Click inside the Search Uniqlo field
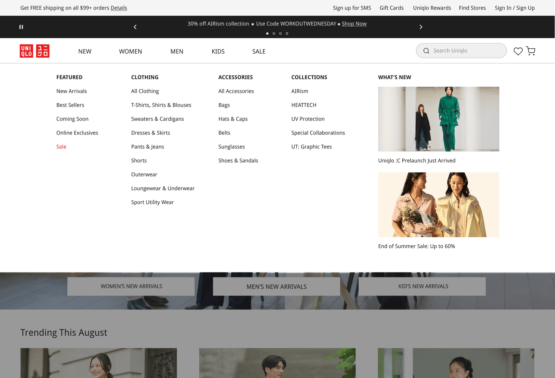Viewport: 555px width, 378px height. pyautogui.click(x=461, y=51)
